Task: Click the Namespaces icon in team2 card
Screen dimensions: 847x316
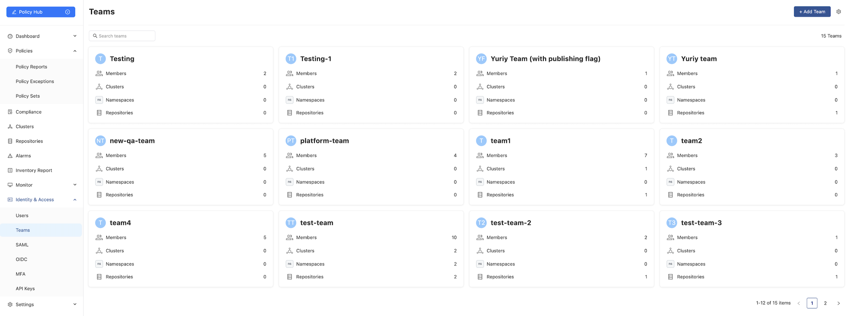Action: (670, 182)
